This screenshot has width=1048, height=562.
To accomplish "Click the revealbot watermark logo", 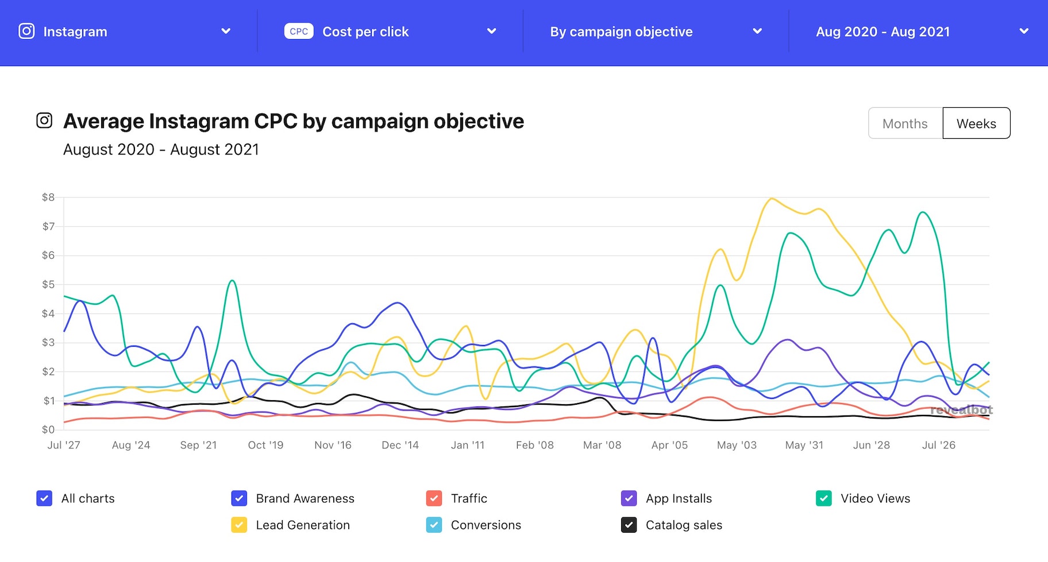I will 961,410.
